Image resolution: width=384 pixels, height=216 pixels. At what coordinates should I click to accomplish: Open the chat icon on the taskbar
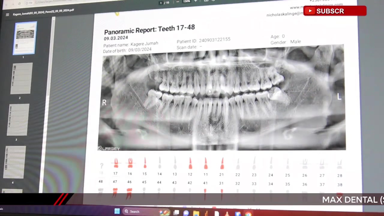(186, 213)
